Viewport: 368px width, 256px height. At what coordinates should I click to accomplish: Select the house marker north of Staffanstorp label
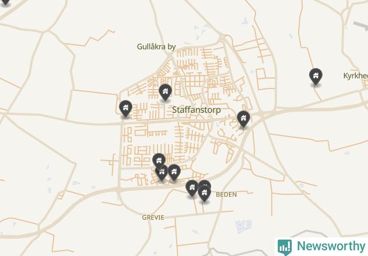[165, 92]
